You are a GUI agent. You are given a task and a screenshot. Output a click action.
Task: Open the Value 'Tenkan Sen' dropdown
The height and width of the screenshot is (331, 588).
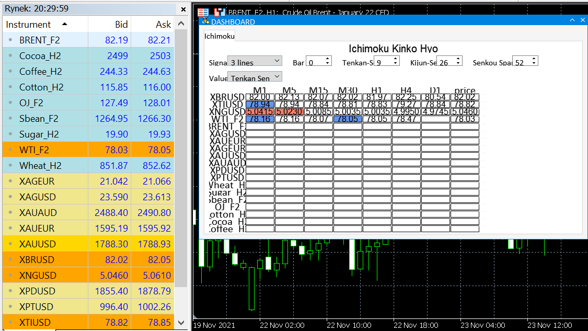[x=255, y=77]
